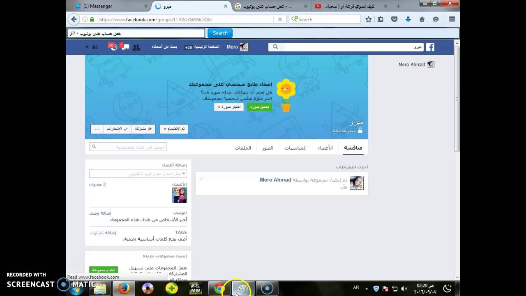Click add tags link beside TAGS
This screenshot has height=296, width=526.
click(102, 233)
